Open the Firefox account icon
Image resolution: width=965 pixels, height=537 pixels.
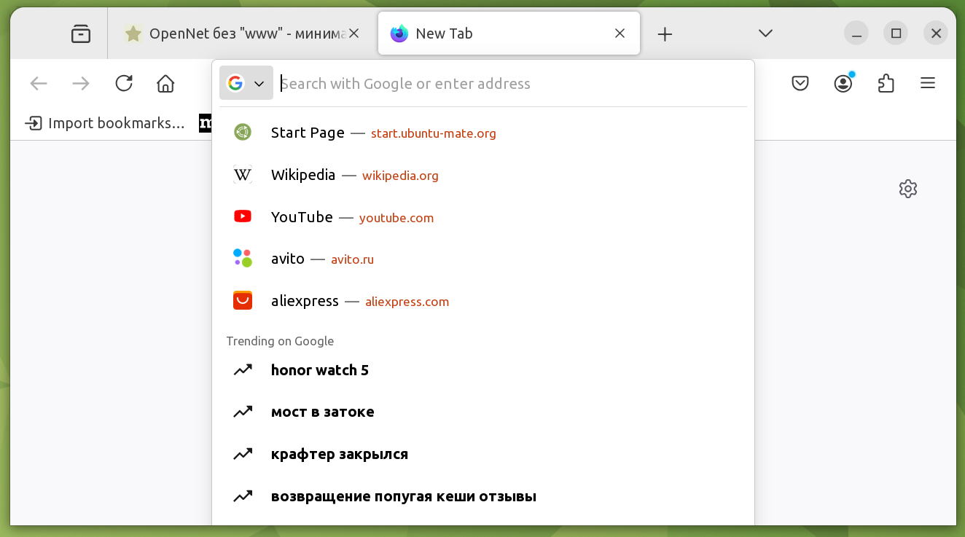pos(843,84)
